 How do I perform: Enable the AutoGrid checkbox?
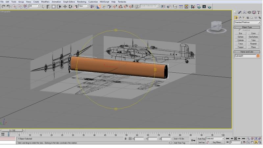(x=240, y=30)
